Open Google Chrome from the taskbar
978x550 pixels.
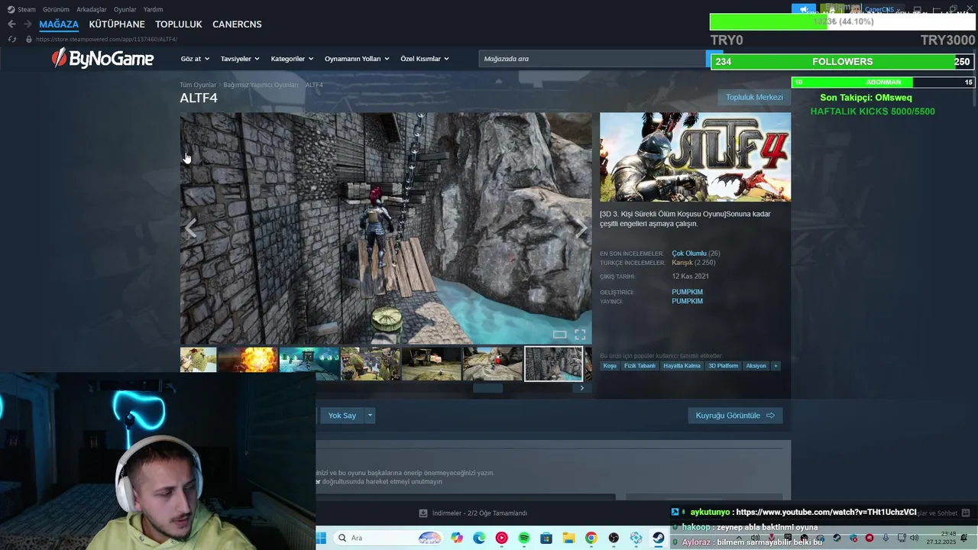[x=591, y=538]
